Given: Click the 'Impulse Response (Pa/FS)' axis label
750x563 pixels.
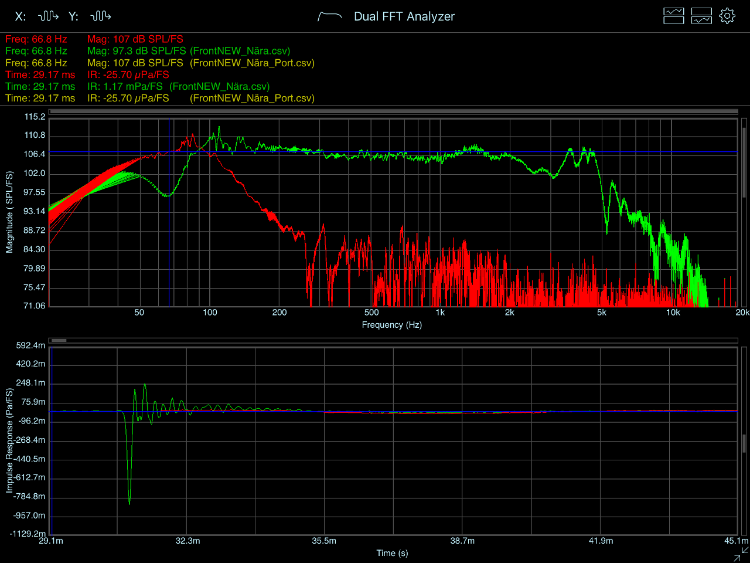Looking at the screenshot, I should [x=9, y=440].
